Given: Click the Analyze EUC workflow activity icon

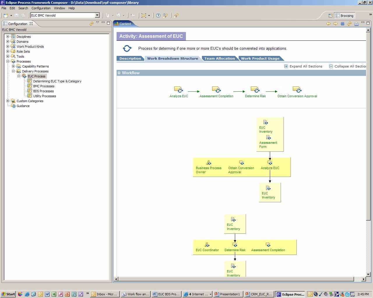Looking at the screenshot, I should pos(178,90).
